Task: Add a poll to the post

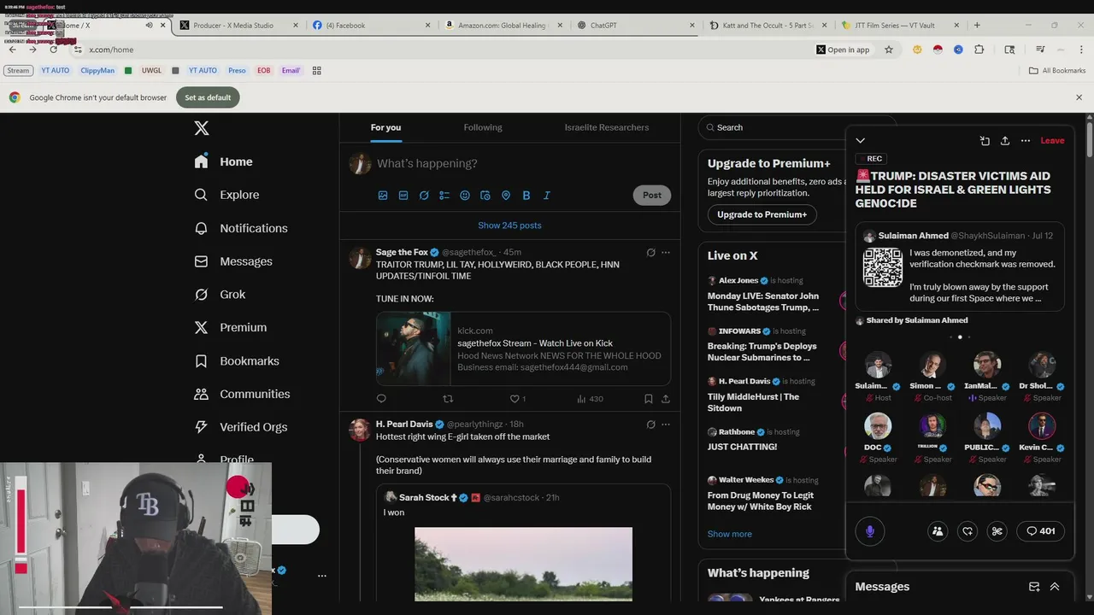Action: tap(444, 196)
